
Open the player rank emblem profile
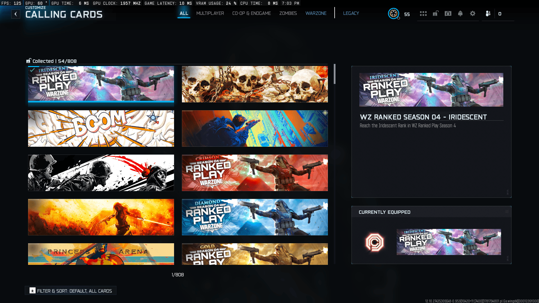[x=394, y=13]
